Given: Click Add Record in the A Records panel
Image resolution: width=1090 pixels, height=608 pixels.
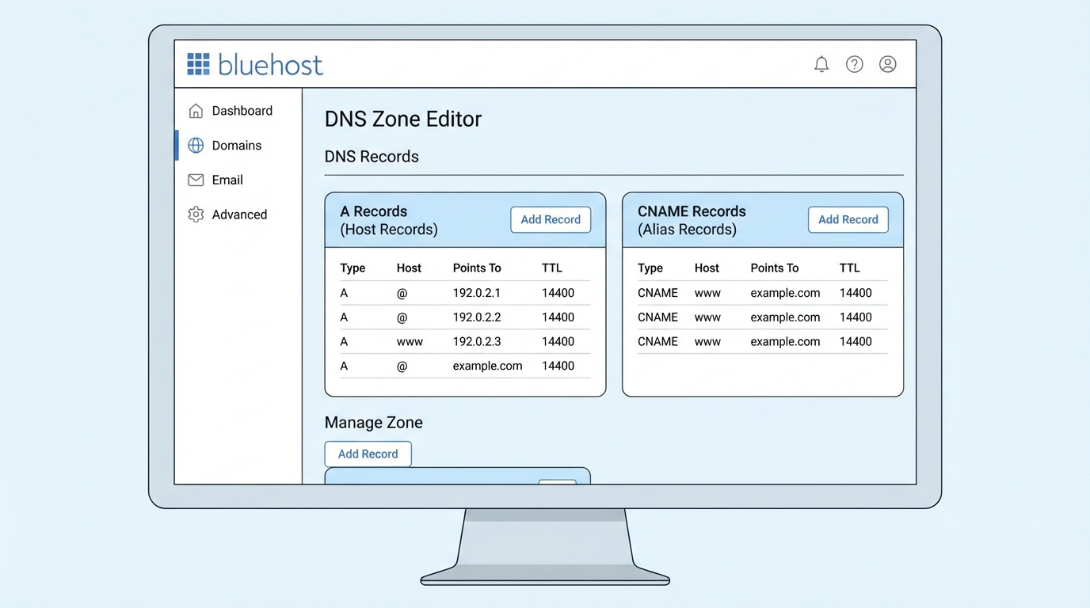Looking at the screenshot, I should pos(550,219).
